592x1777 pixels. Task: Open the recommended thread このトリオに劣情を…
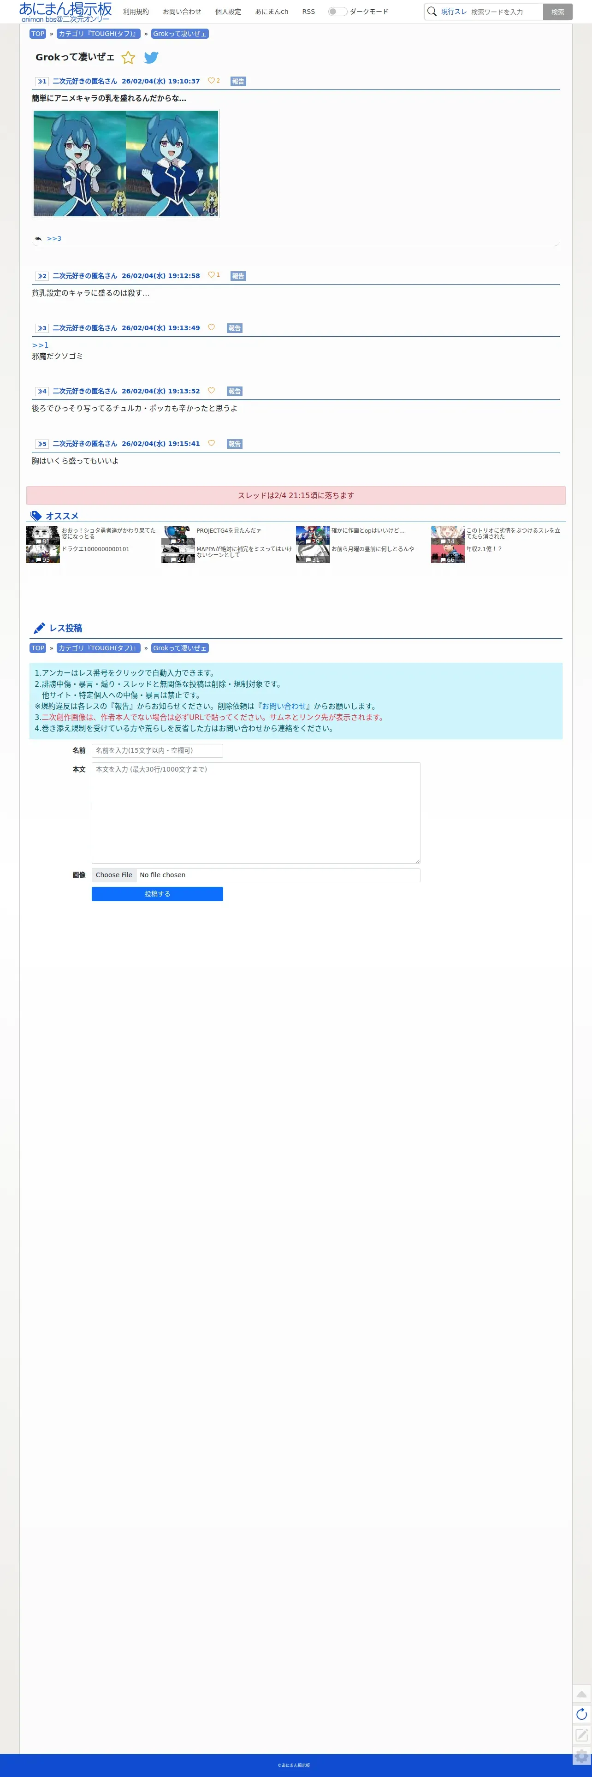tap(513, 533)
